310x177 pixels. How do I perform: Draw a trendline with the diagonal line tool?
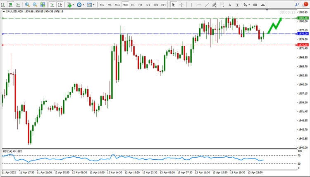click(x=206, y=5)
